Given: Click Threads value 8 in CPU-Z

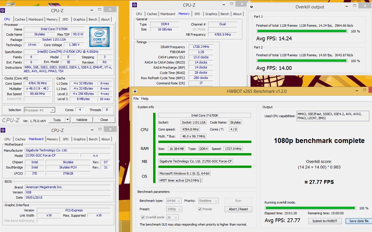Looking at the screenshot, I should coord(107,110).
